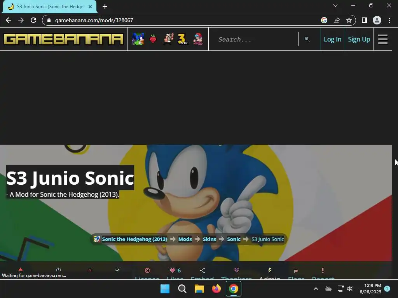398x298 pixels.
Task: Open the Pizza Tower chef game icon
Action: pyautogui.click(x=168, y=39)
